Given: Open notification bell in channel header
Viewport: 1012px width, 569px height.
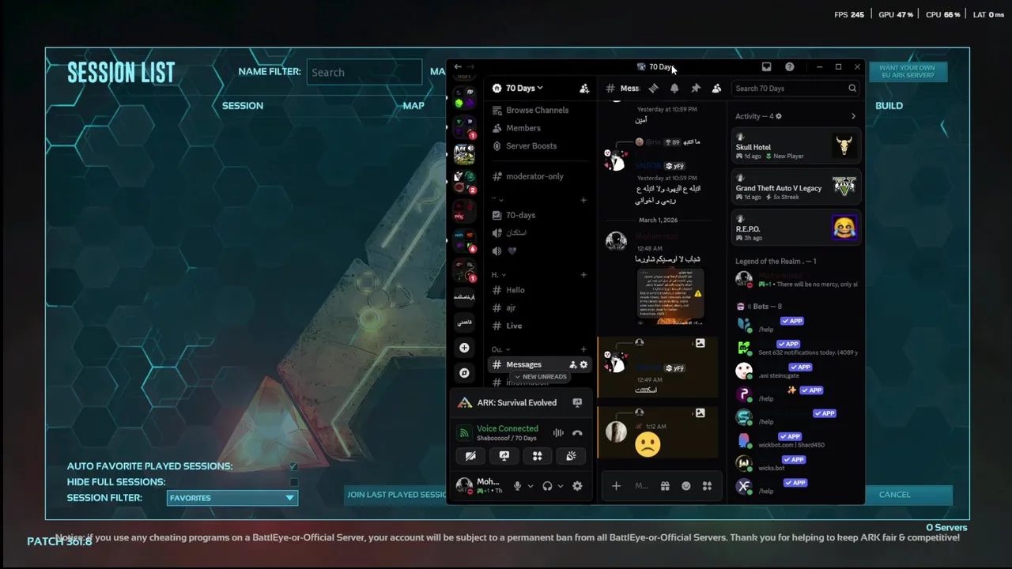Looking at the screenshot, I should [x=674, y=89].
